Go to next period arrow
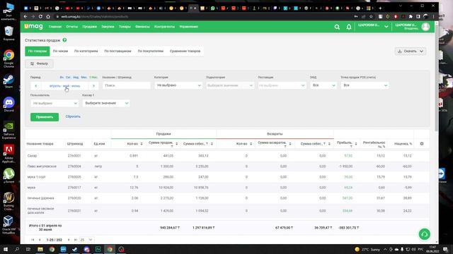Image resolution: width=453 pixels, height=254 pixels. (x=93, y=86)
